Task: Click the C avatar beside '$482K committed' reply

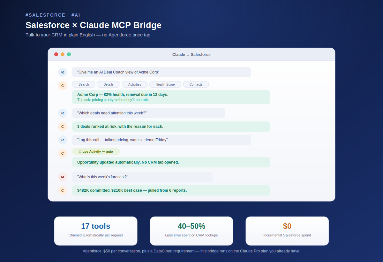Action: 63,190
